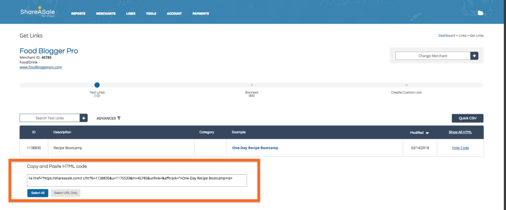The image size is (506, 210).
Task: Select link ID 1138830 cell
Action: click(x=34, y=148)
